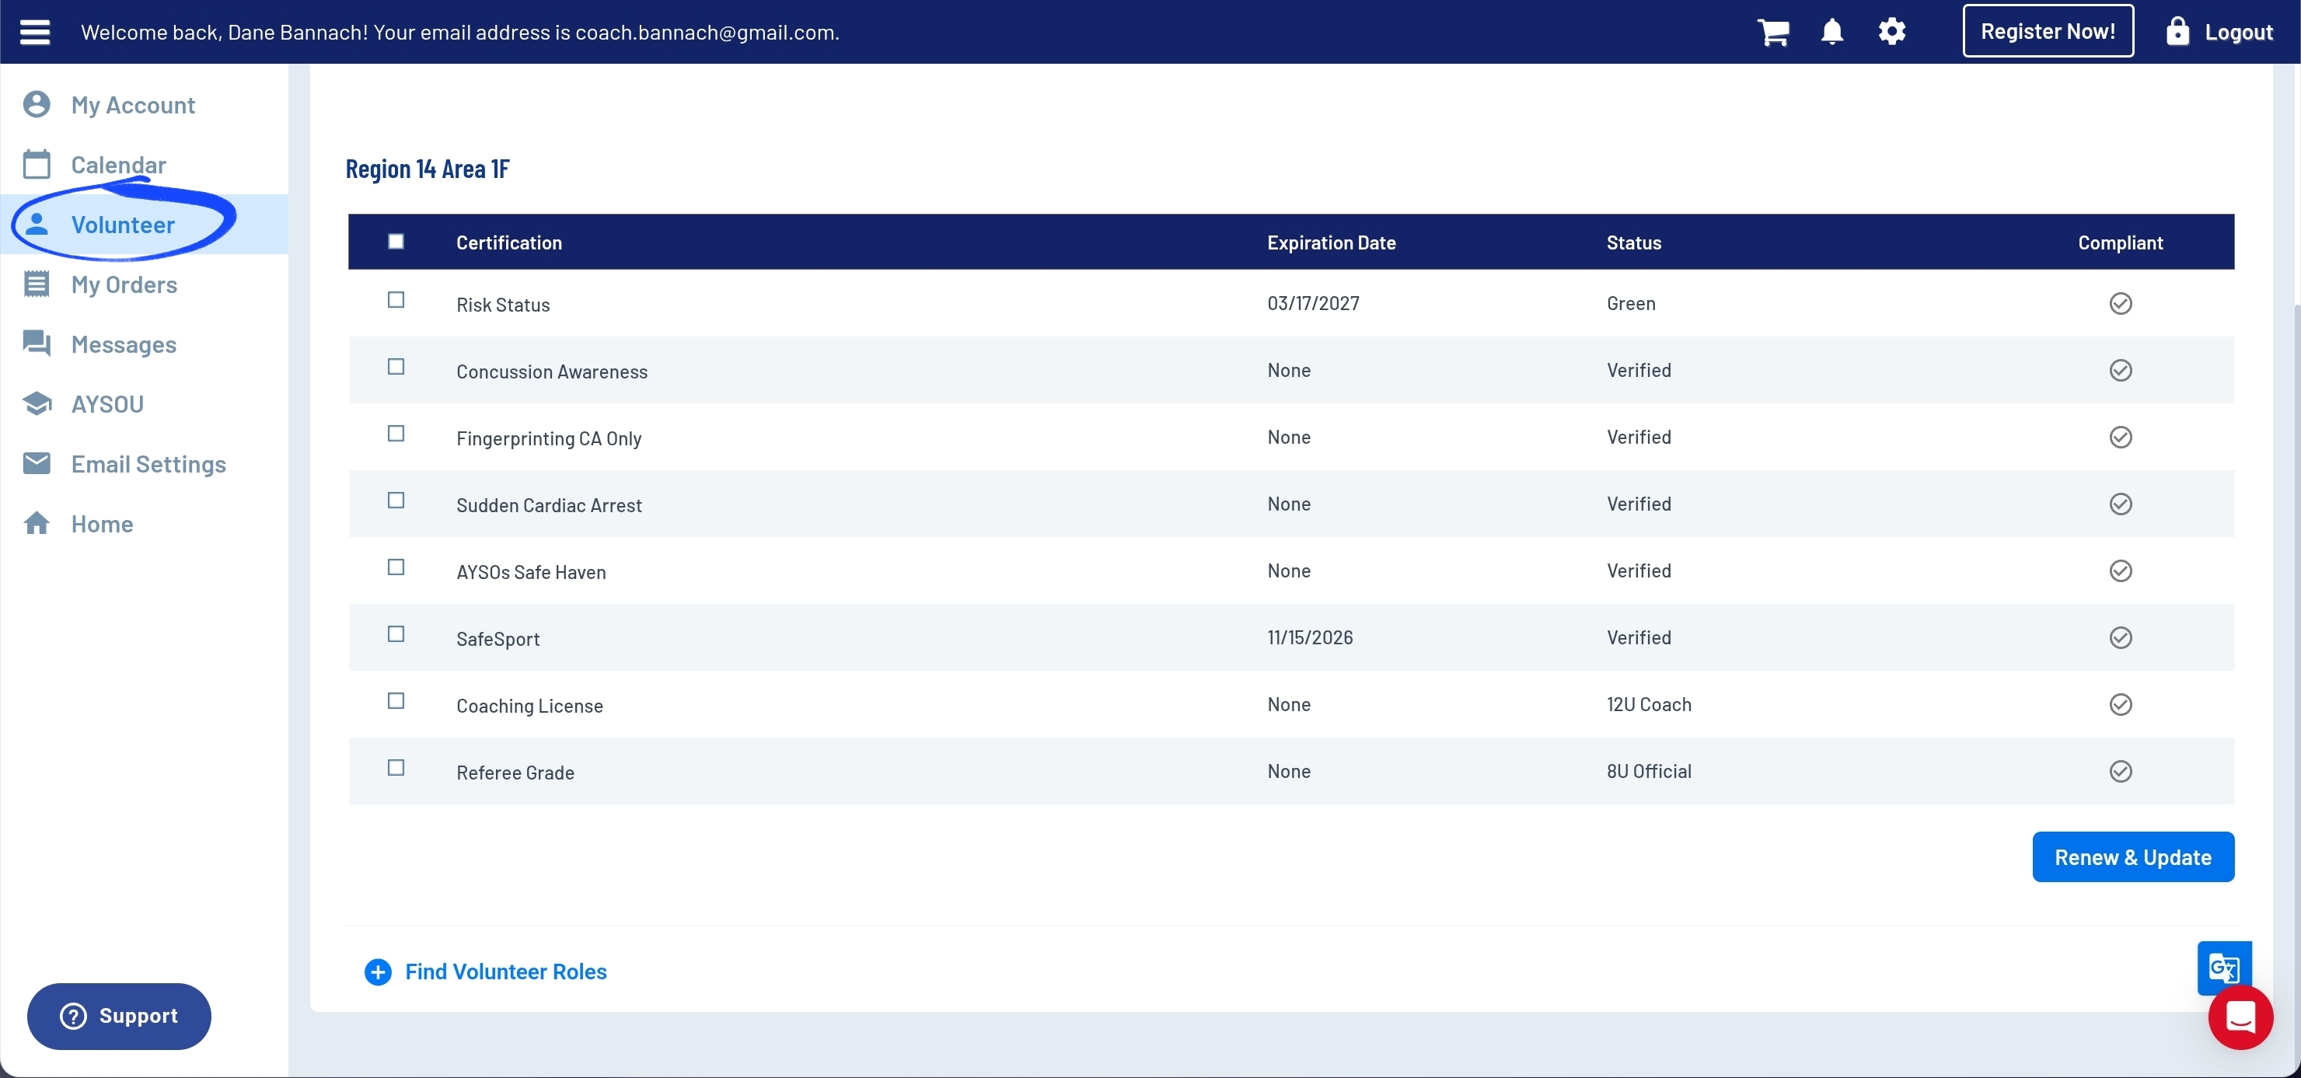
Task: Open the settings gear icon
Action: (1891, 32)
